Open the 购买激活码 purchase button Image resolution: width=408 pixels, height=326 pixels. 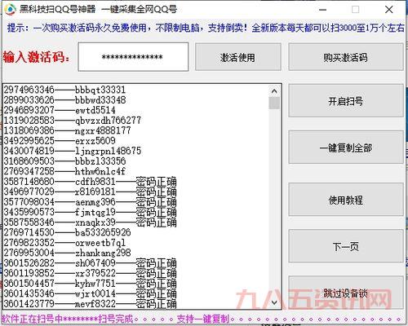(346, 57)
